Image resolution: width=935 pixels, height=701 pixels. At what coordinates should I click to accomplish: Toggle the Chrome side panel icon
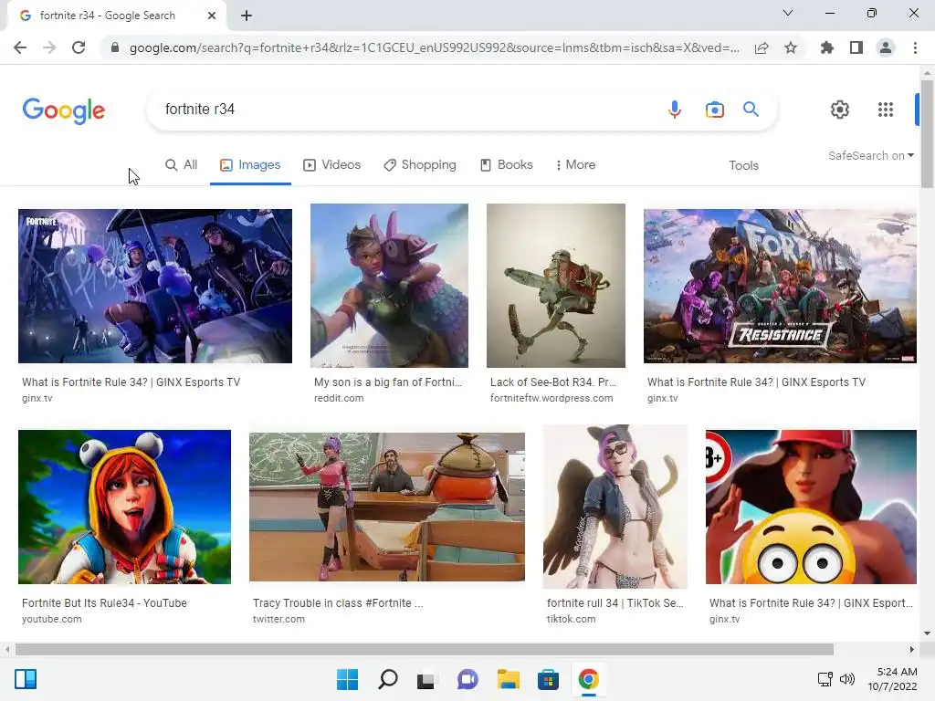[856, 47]
